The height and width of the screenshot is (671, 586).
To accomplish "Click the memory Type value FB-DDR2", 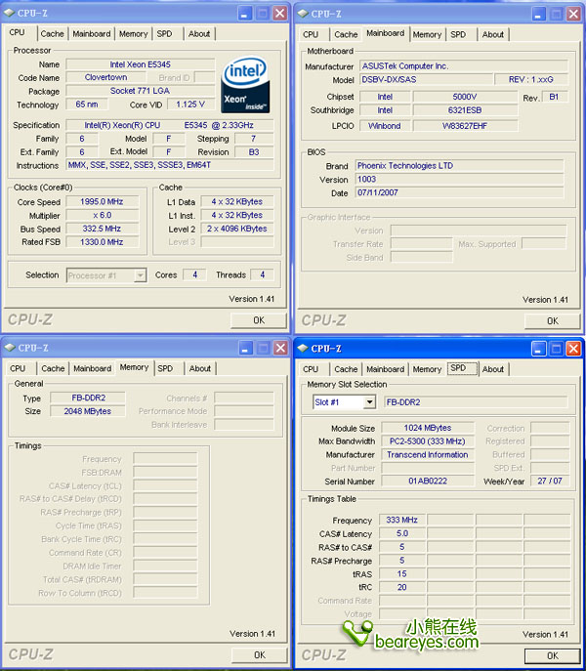I will [88, 398].
